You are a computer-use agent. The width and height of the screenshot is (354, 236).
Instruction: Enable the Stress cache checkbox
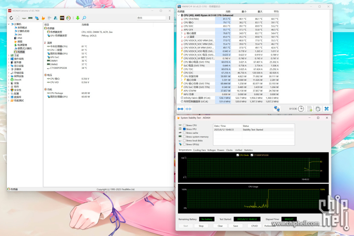click(x=184, y=133)
